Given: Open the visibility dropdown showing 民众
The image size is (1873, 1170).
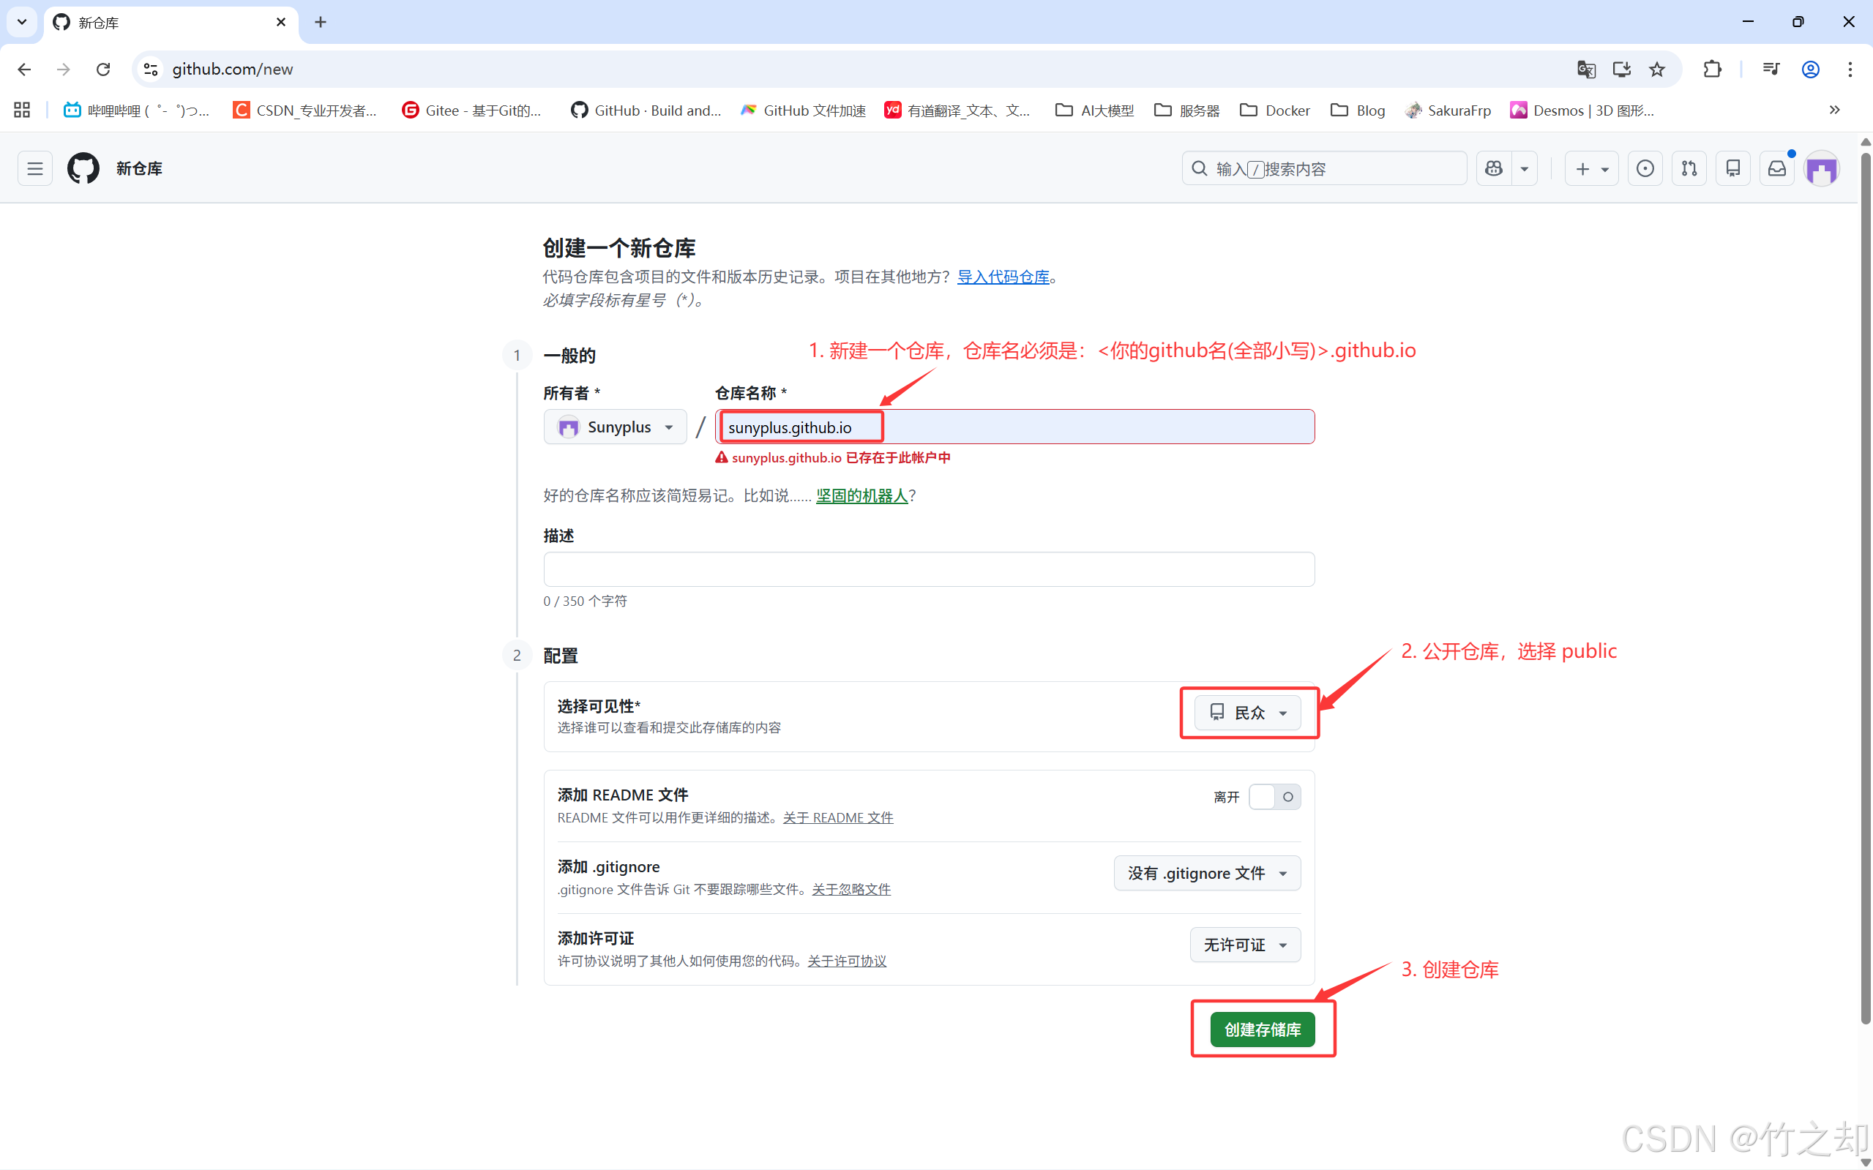Looking at the screenshot, I should (1247, 713).
